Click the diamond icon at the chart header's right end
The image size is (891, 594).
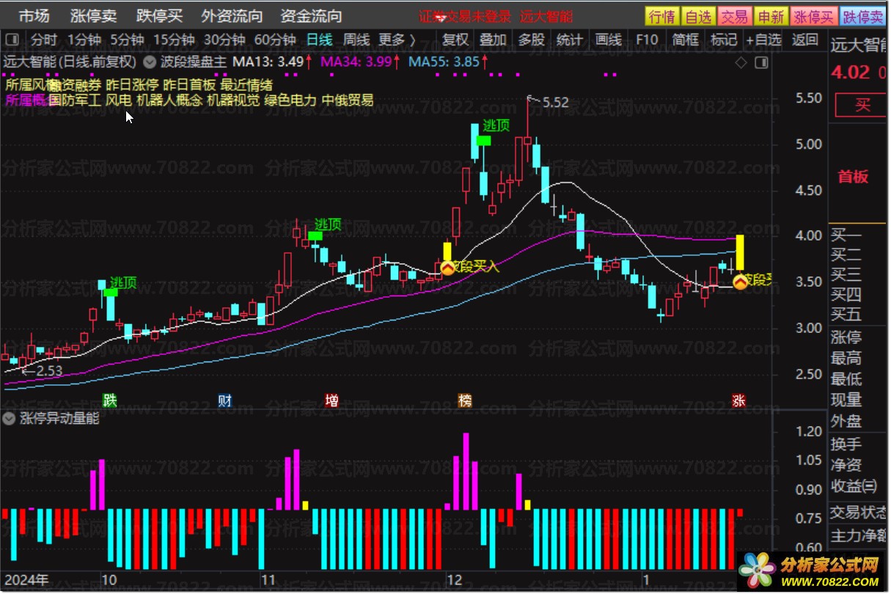740,62
